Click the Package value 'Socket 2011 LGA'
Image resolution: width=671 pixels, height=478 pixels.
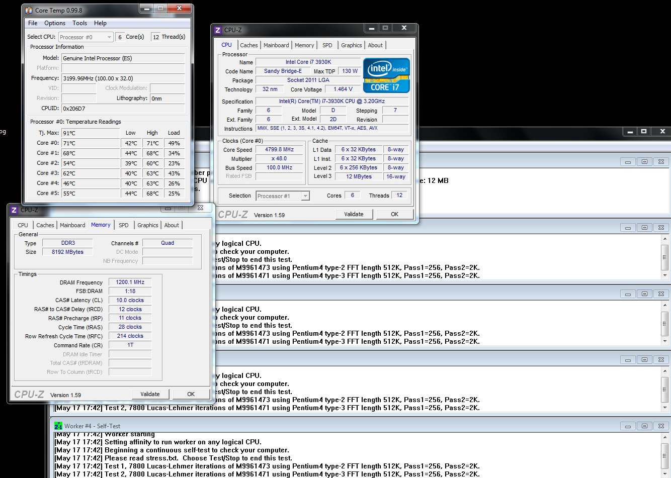pyautogui.click(x=308, y=80)
